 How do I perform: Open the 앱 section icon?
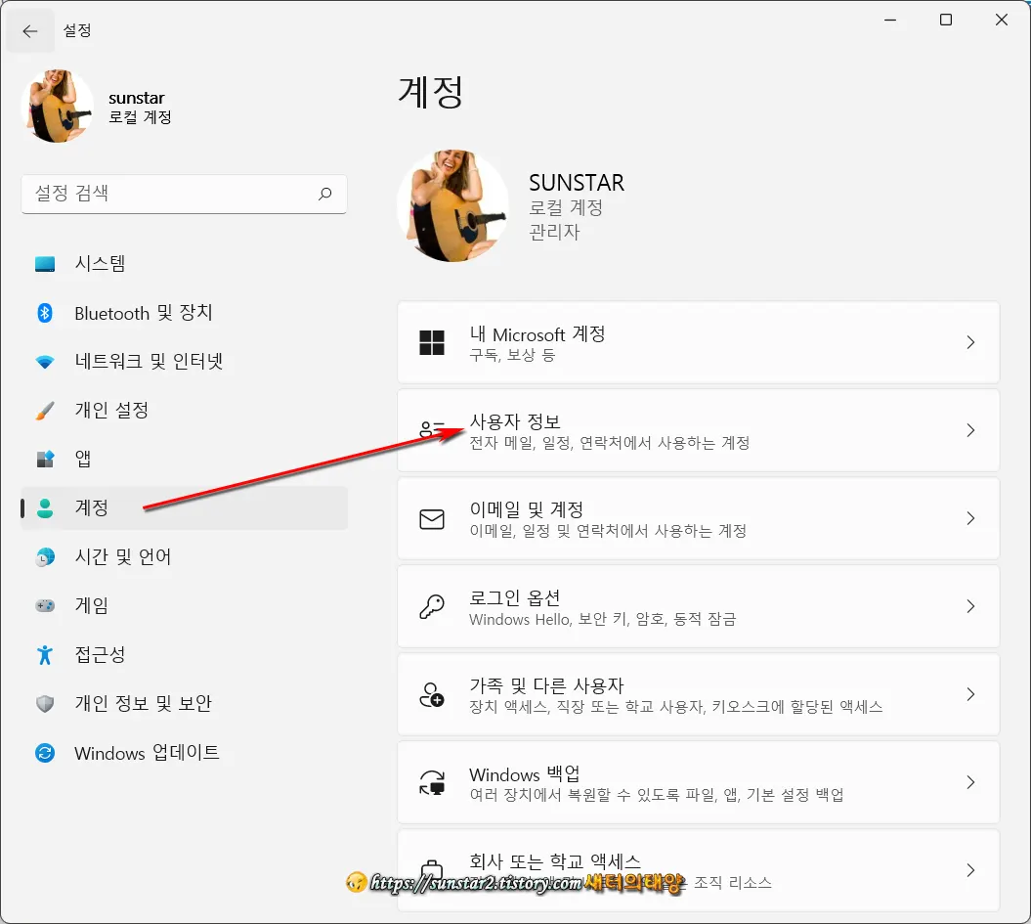click(x=45, y=460)
